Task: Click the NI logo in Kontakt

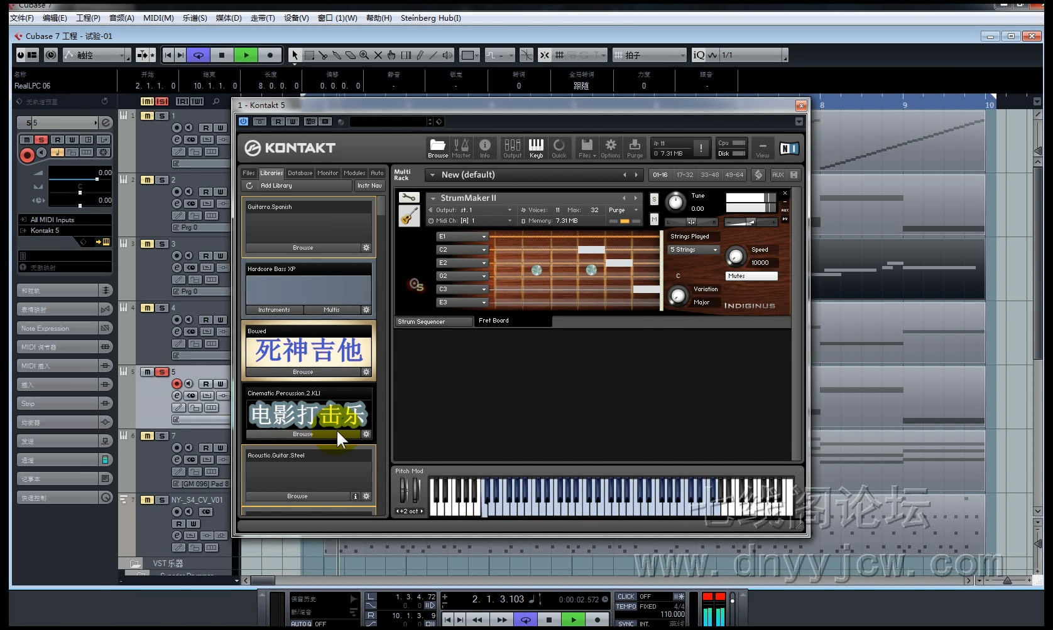Action: tap(788, 148)
